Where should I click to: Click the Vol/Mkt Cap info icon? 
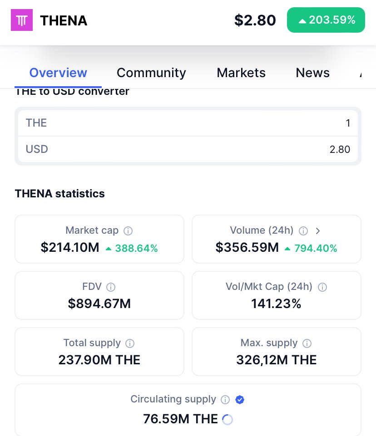click(322, 287)
